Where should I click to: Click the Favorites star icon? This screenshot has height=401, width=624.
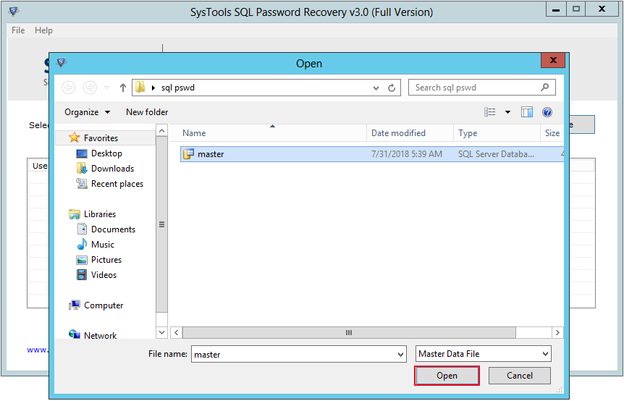pos(74,138)
